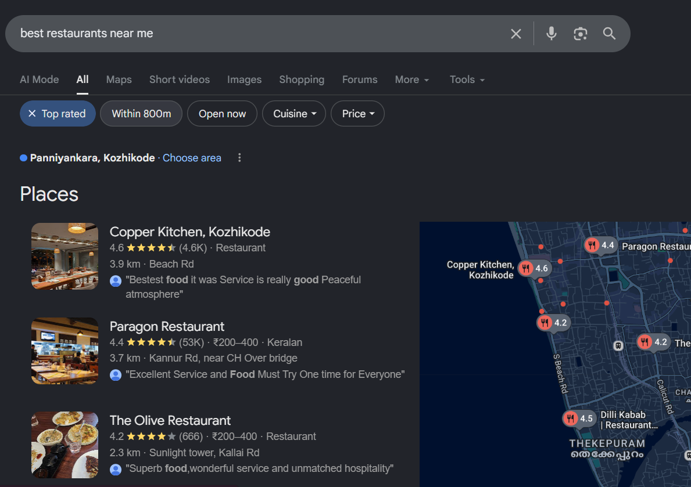Toggle the Within 800m filter

(x=141, y=114)
